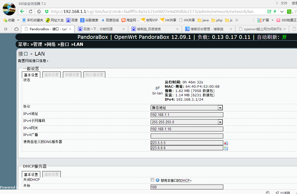297x194 pixels.
Task: Open the 百度 bookmark
Action: coord(72,20)
